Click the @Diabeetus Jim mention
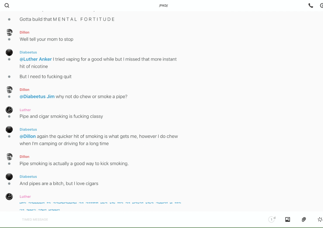 point(37,97)
